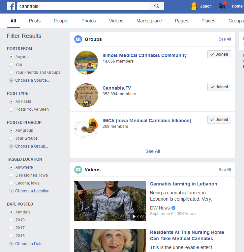This screenshot has height=252, width=244.
Task: Switch to the People tab
Action: (x=61, y=21)
